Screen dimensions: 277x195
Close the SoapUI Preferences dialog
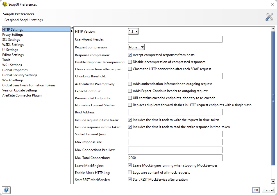pos(273,4)
